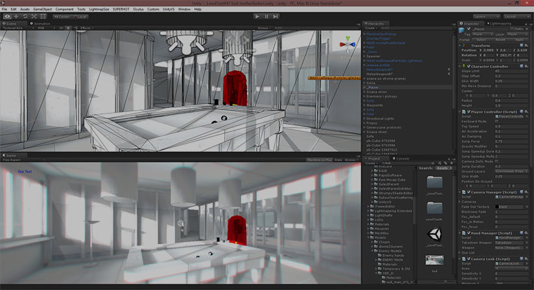Click Fade Out Texture black swatch
534x290 pixels.
pos(497,206)
